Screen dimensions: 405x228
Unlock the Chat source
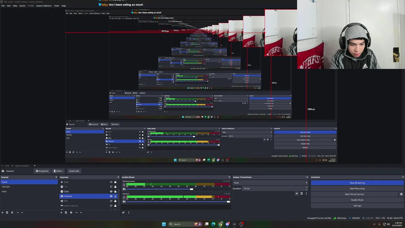[115, 192]
